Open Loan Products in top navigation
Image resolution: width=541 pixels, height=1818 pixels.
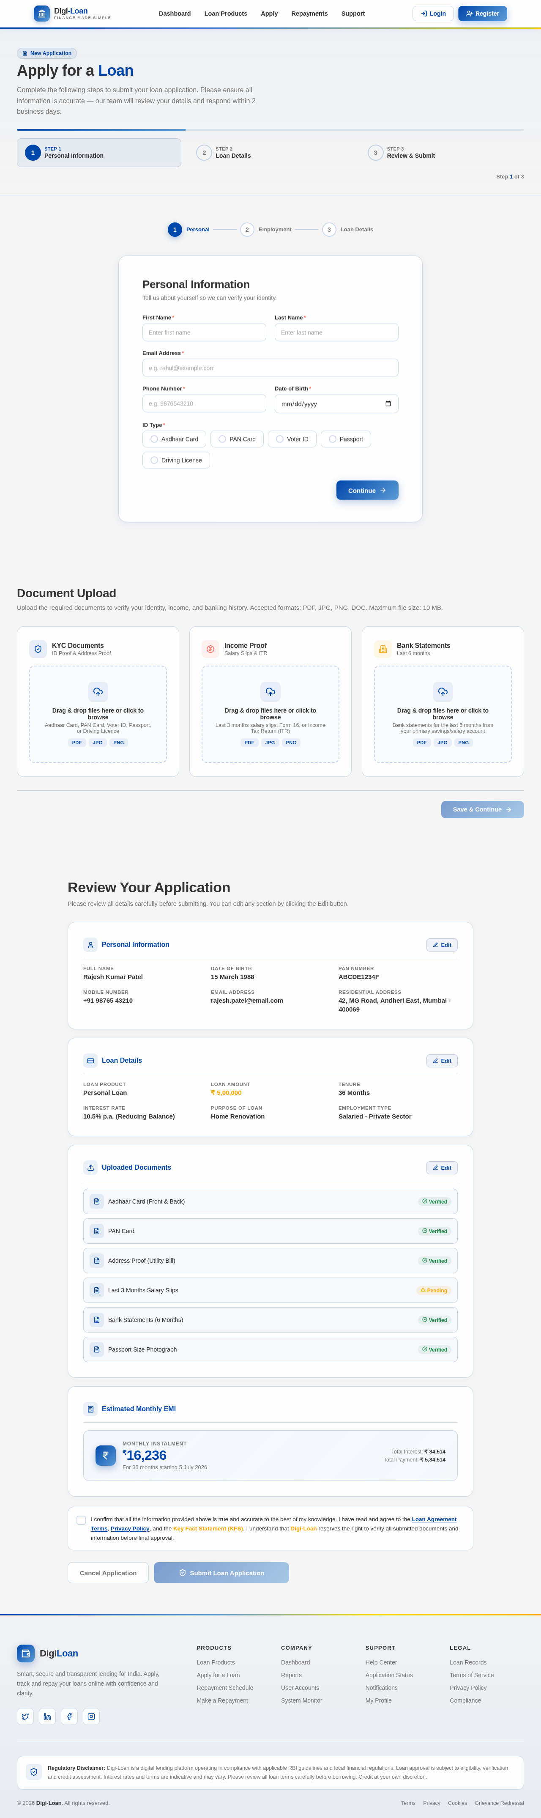pos(226,14)
